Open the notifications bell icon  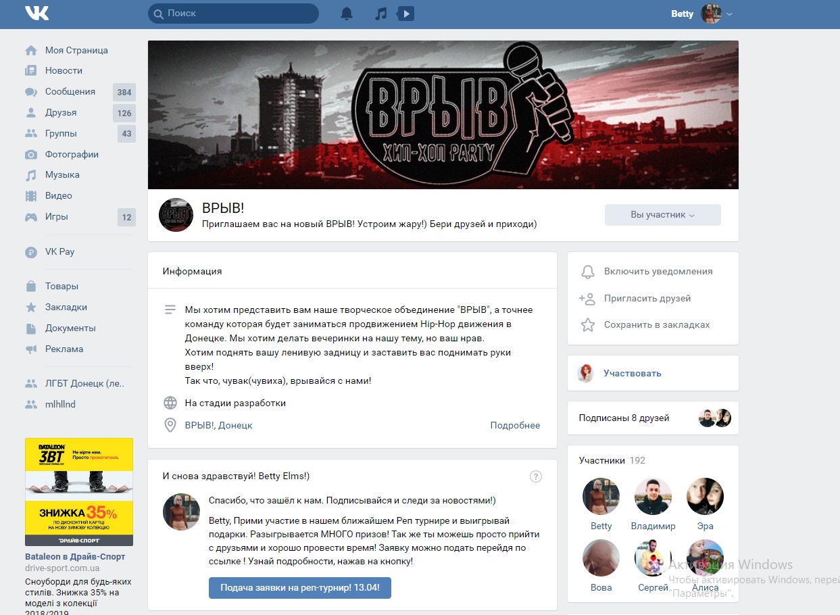point(347,13)
